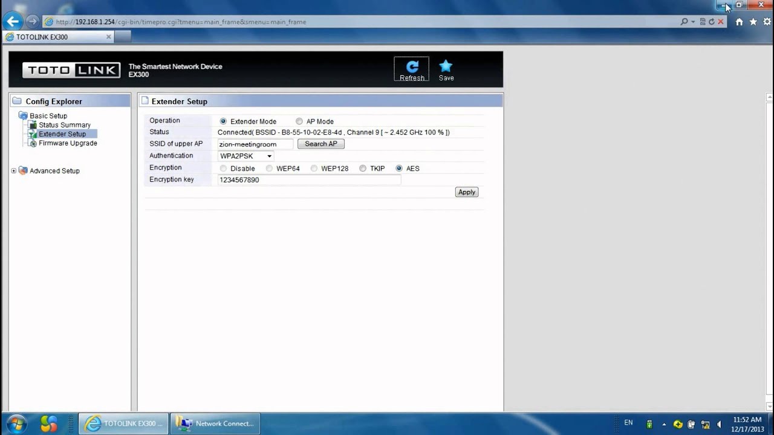The height and width of the screenshot is (435, 774).
Task: Select the TOTOLINK EX300 browser tab
Action: 58,37
